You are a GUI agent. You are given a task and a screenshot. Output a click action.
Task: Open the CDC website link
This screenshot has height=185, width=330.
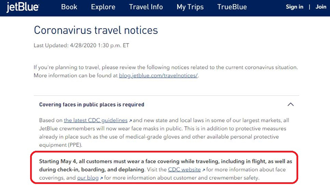point(184,169)
